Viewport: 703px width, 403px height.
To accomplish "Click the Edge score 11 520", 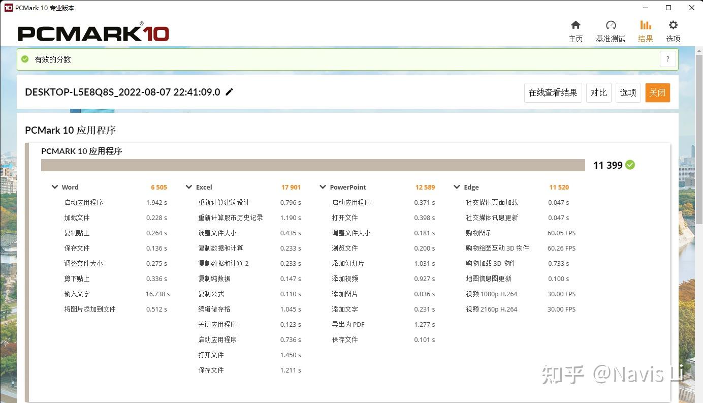I will coord(559,187).
